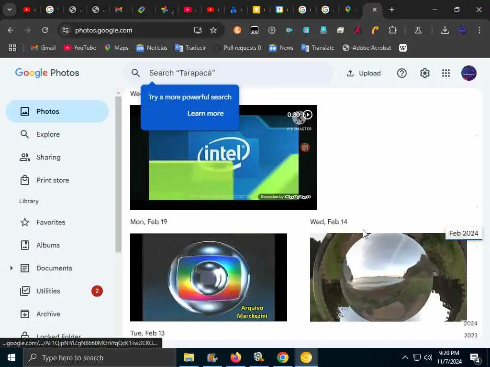
Task: Open the chrome sphere photo thumbnail
Action: point(388,277)
